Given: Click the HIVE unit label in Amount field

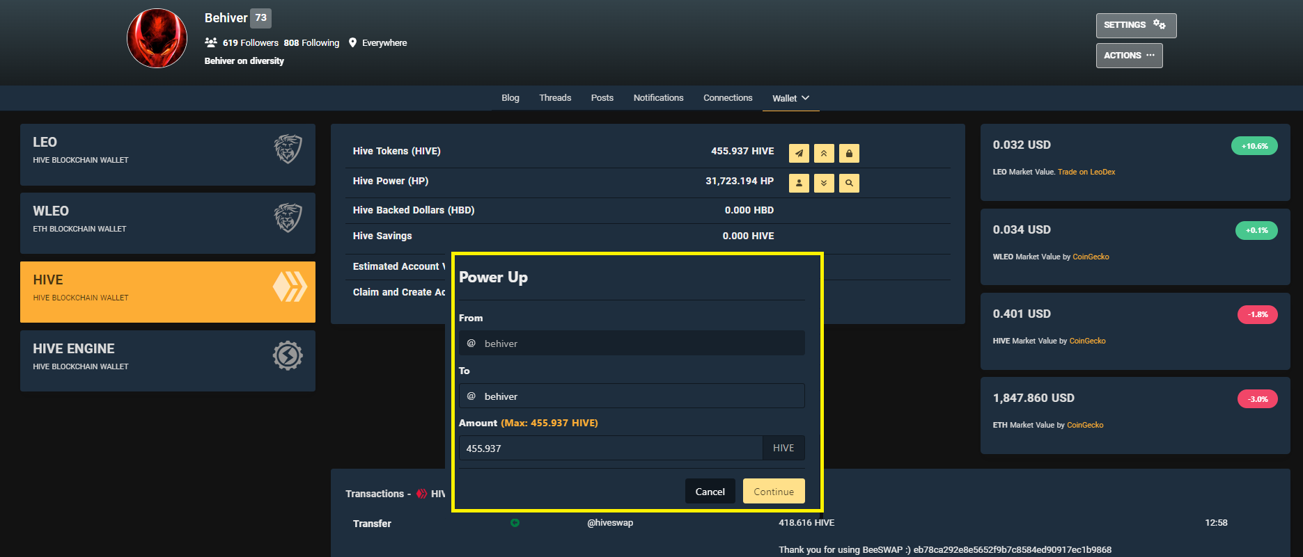Looking at the screenshot, I should point(783,448).
